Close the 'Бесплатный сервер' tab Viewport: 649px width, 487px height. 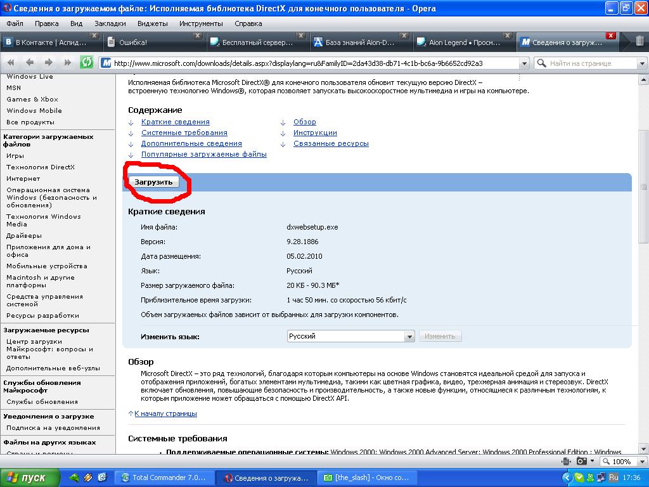click(x=301, y=36)
